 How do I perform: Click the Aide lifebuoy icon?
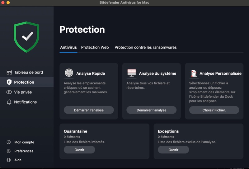9,160
